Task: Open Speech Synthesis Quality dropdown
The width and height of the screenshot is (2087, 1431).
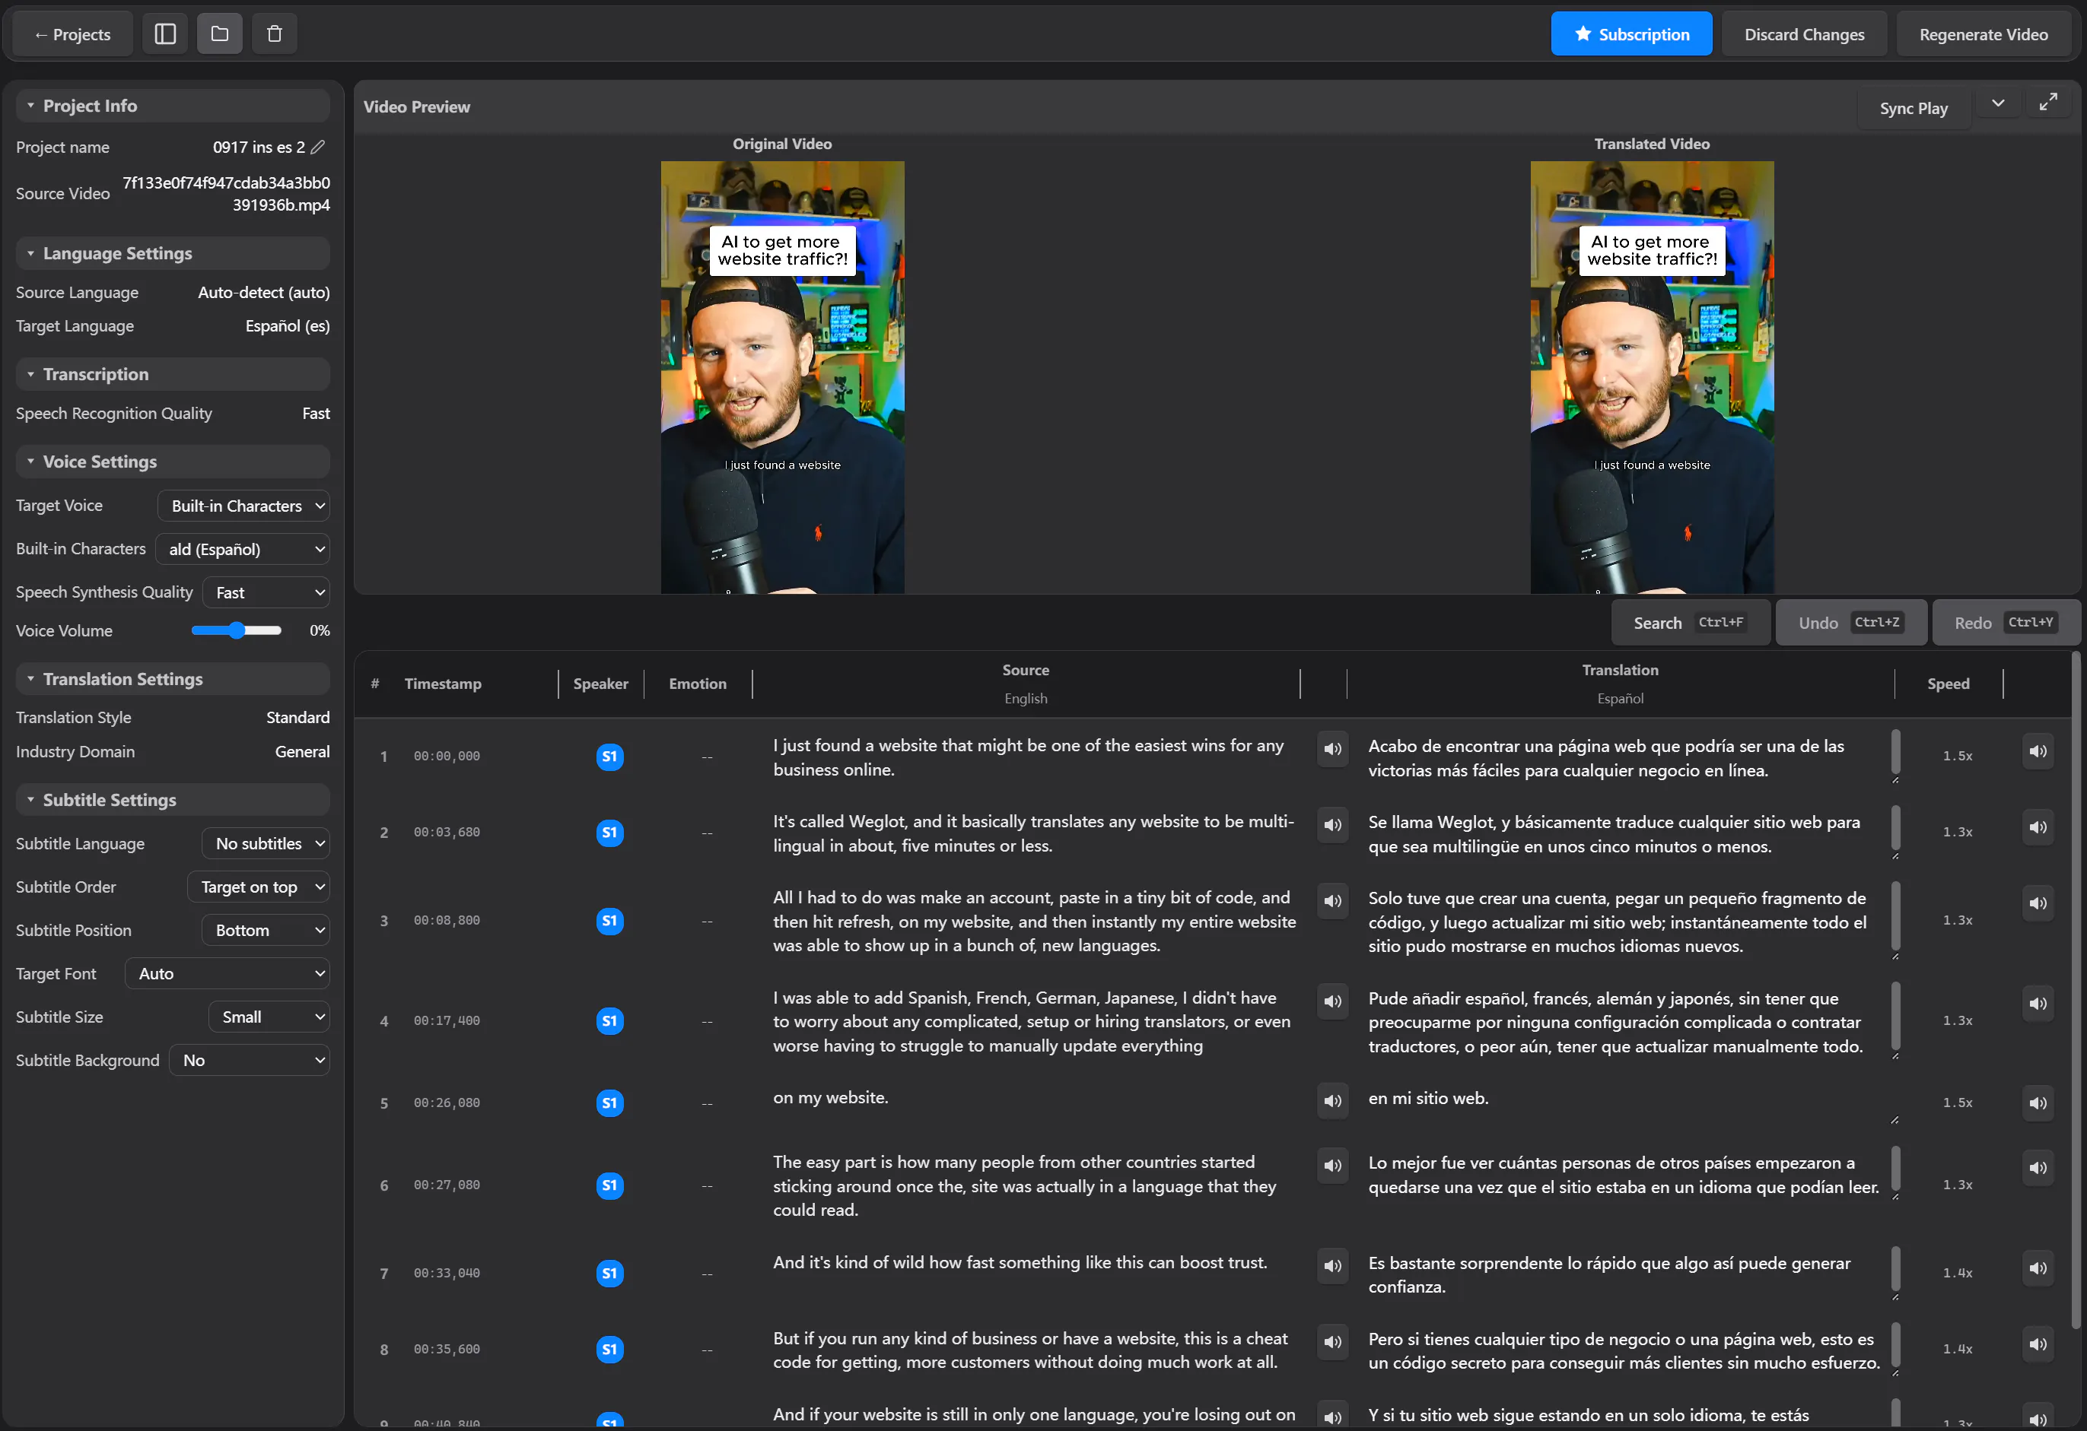Action: [x=266, y=592]
